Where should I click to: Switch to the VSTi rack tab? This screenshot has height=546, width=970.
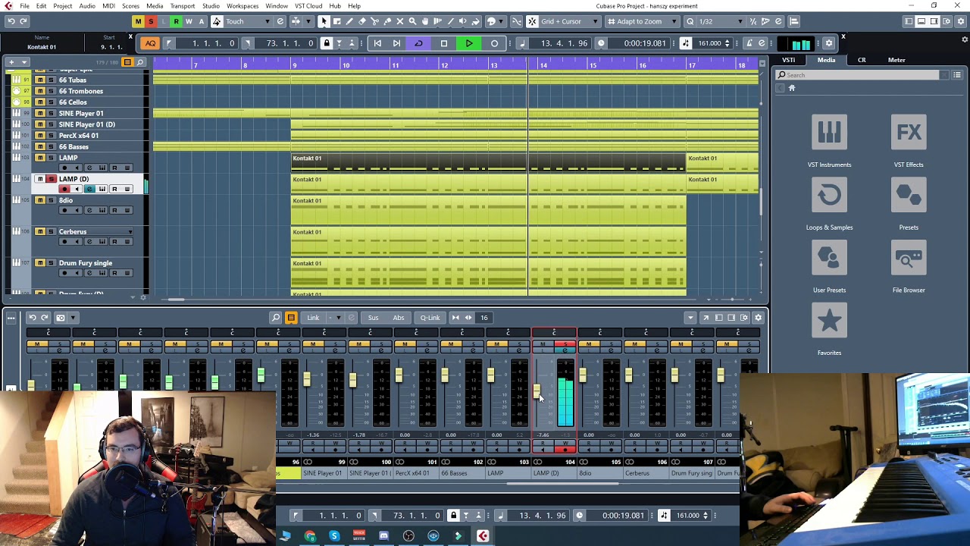pos(789,60)
